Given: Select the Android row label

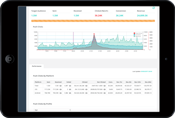Looking at the screenshot, I should pyautogui.click(x=37, y=93).
